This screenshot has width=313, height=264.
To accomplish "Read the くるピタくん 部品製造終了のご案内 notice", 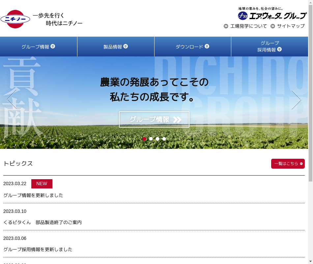I will tap(43, 222).
